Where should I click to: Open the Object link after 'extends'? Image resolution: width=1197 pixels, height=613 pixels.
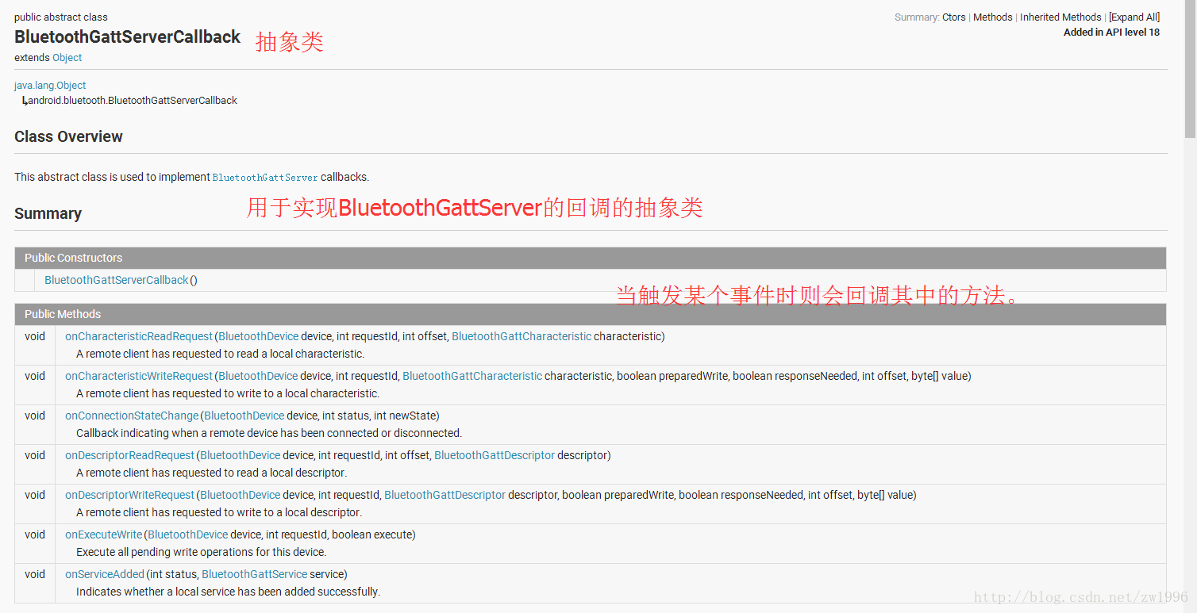[x=67, y=57]
